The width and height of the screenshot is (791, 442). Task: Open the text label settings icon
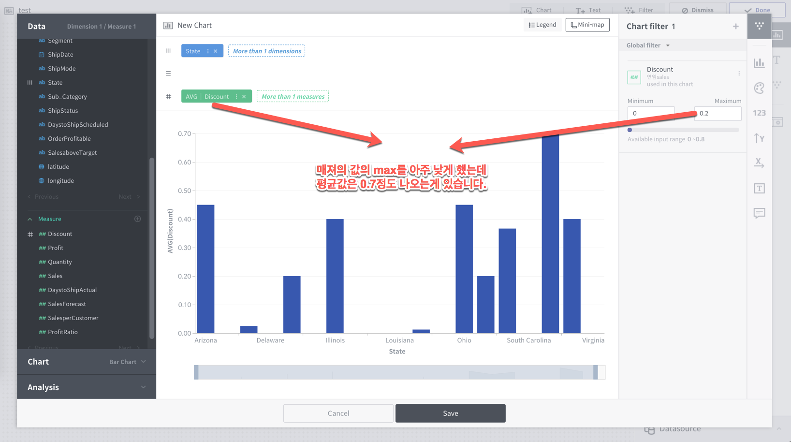click(759, 188)
